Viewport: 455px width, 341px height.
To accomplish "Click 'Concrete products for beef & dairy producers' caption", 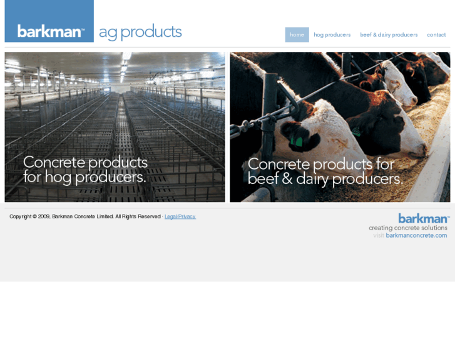I will tap(325, 171).
